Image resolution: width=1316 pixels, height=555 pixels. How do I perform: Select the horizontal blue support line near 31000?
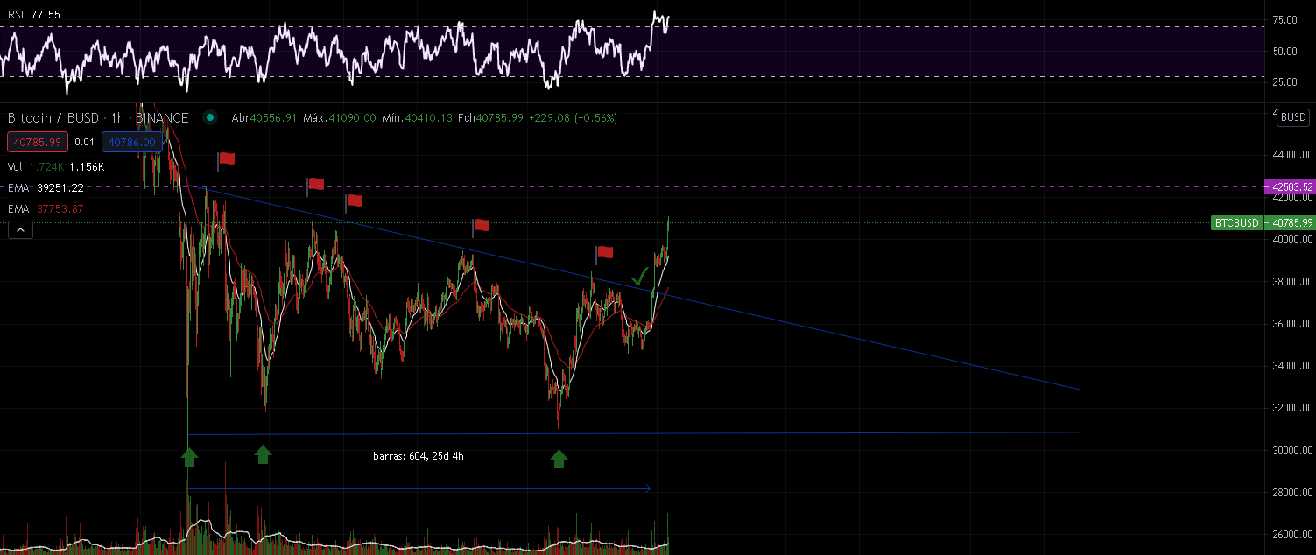[635, 433]
